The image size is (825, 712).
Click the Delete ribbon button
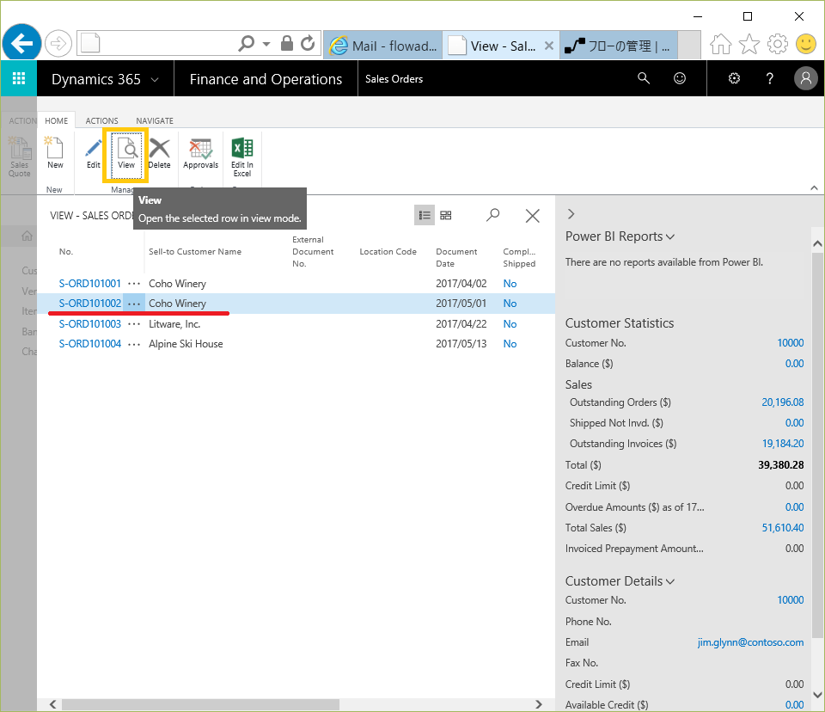point(159,153)
